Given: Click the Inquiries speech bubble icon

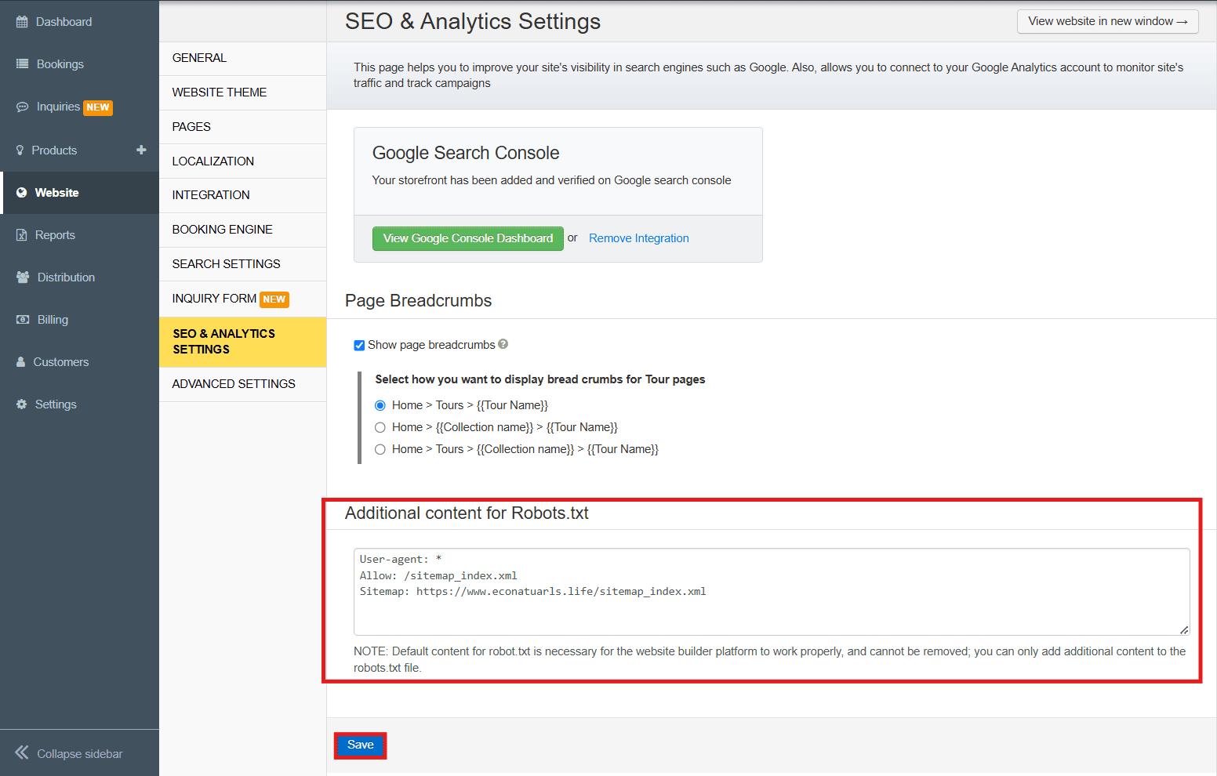Looking at the screenshot, I should pos(22,107).
